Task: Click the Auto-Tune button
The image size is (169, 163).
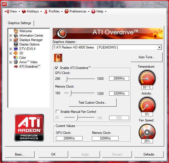Action: [147, 57]
